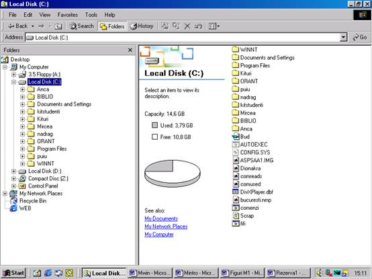The width and height of the screenshot is (372, 279).
Task: Select Program Files in folder tree
Action: (x=52, y=149)
